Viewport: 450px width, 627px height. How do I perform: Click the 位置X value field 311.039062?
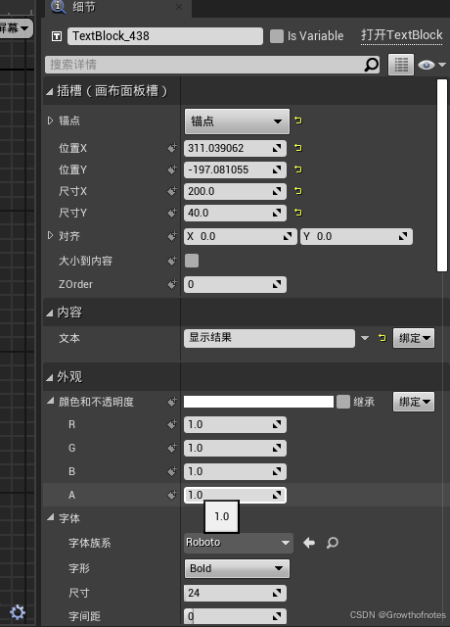235,148
